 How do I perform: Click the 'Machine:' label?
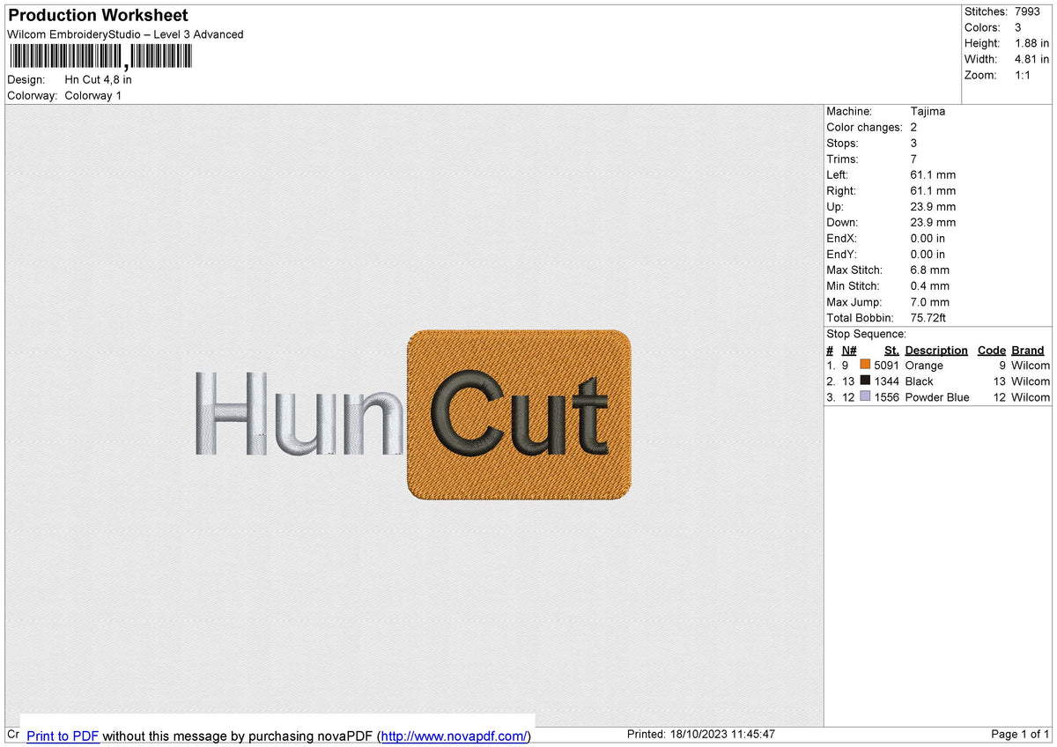[849, 111]
